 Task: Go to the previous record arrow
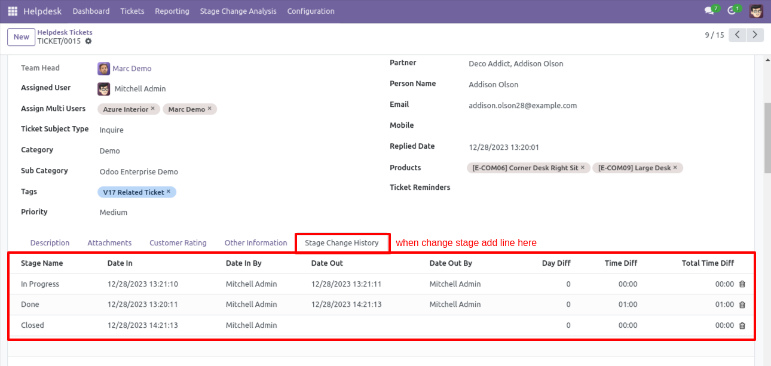[738, 35]
